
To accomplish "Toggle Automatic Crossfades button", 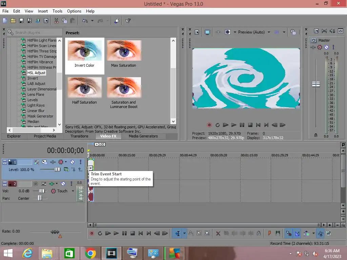I will (297, 233).
